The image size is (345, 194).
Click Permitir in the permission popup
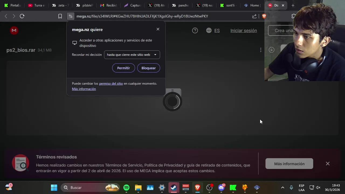pyautogui.click(x=123, y=68)
